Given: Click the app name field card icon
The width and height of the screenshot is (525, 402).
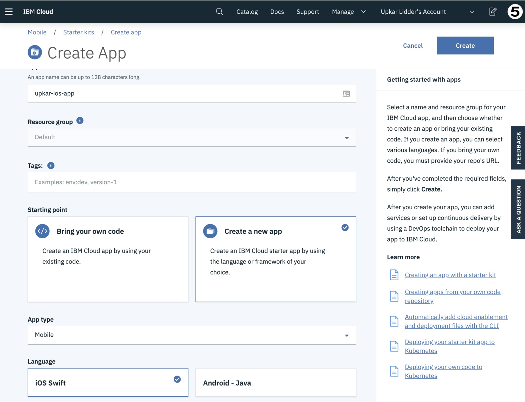Looking at the screenshot, I should tap(346, 94).
